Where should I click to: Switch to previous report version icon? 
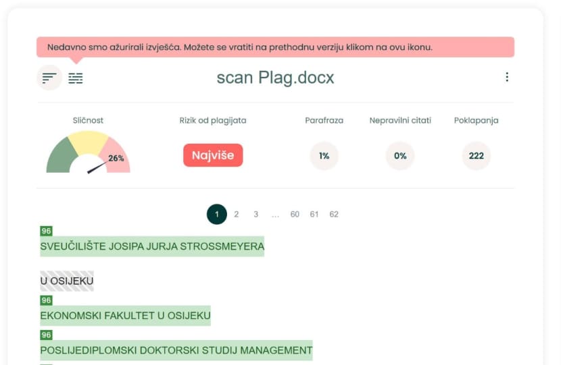[x=76, y=78]
